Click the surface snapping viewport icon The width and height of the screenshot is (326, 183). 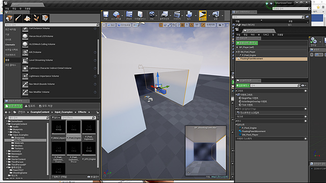[x=178, y=25]
